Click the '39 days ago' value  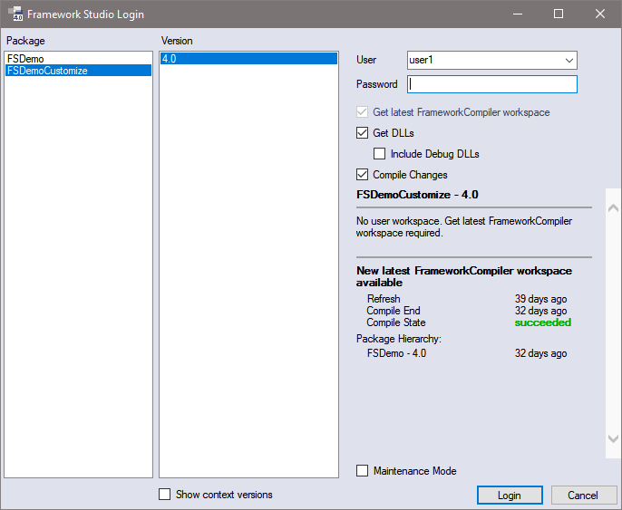coord(540,299)
